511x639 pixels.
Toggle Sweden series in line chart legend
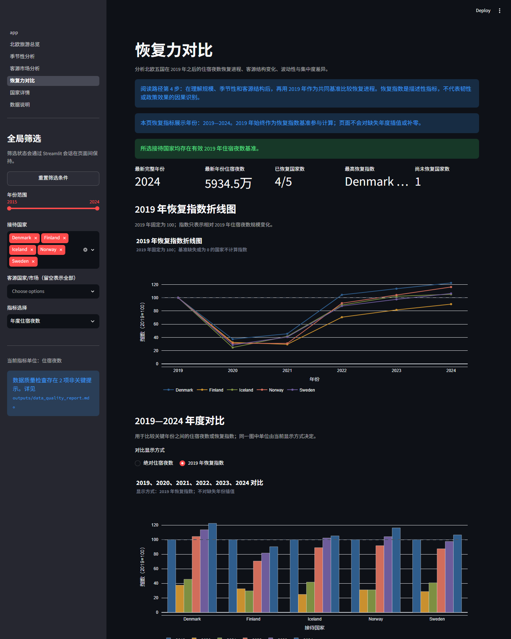(301, 390)
